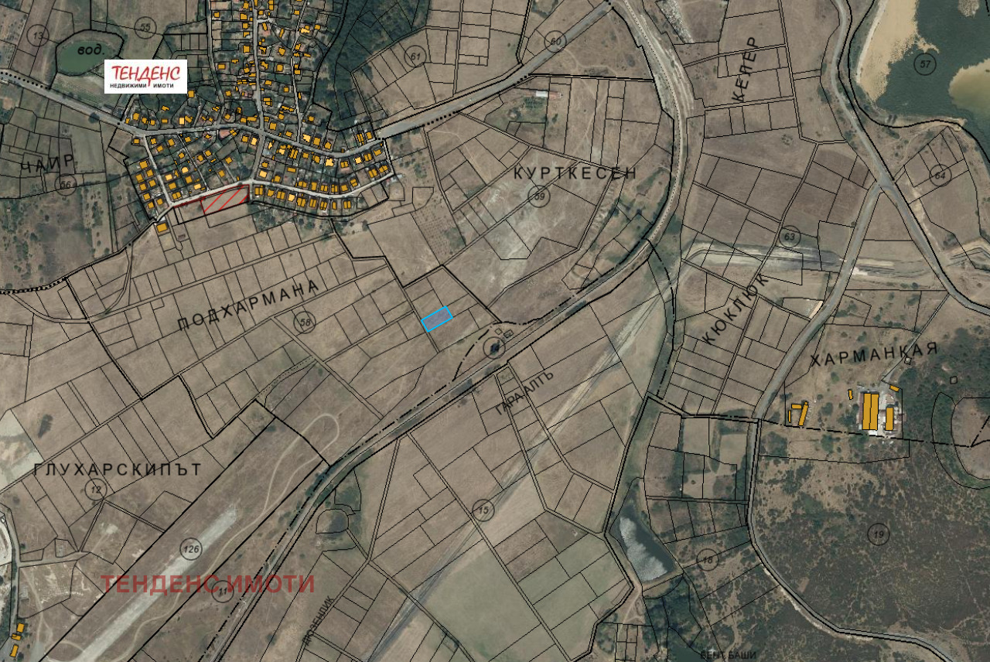Click the ГЛУХАРСКИПЪТ area label
This screenshot has width=990, height=662.
(x=118, y=469)
